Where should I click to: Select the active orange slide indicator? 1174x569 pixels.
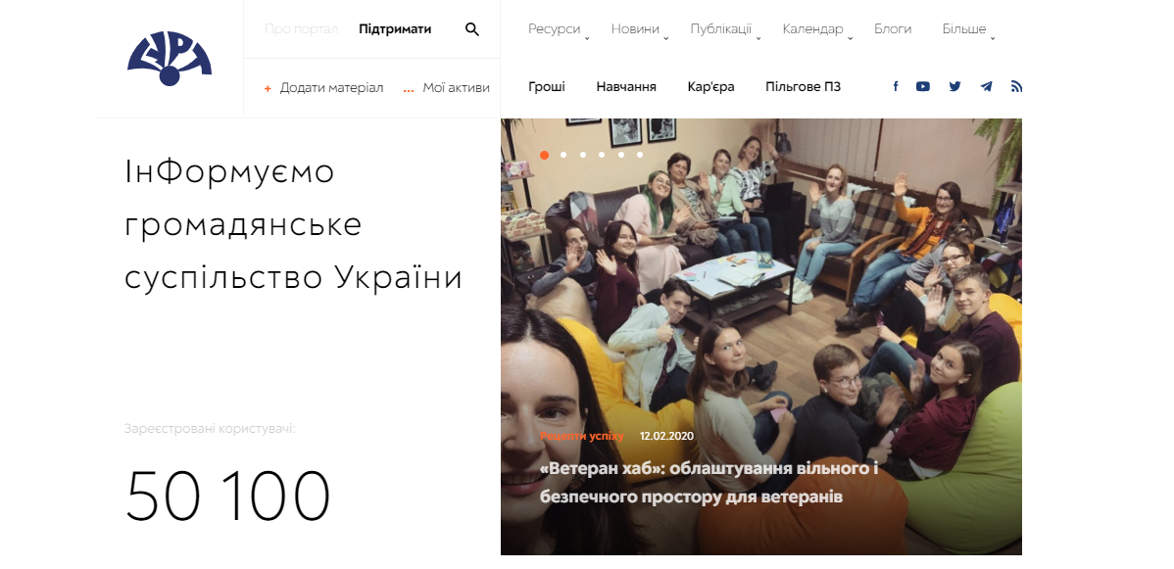[x=544, y=155]
